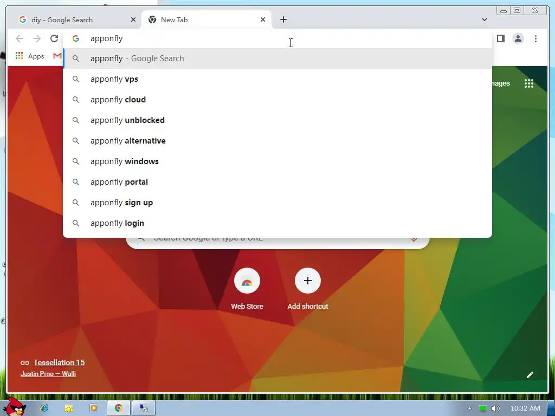Open the file explorer folder taskbar icon

(69, 408)
